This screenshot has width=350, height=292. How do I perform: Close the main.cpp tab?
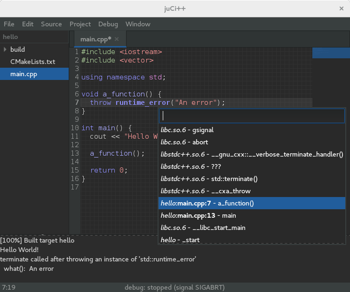(117, 39)
